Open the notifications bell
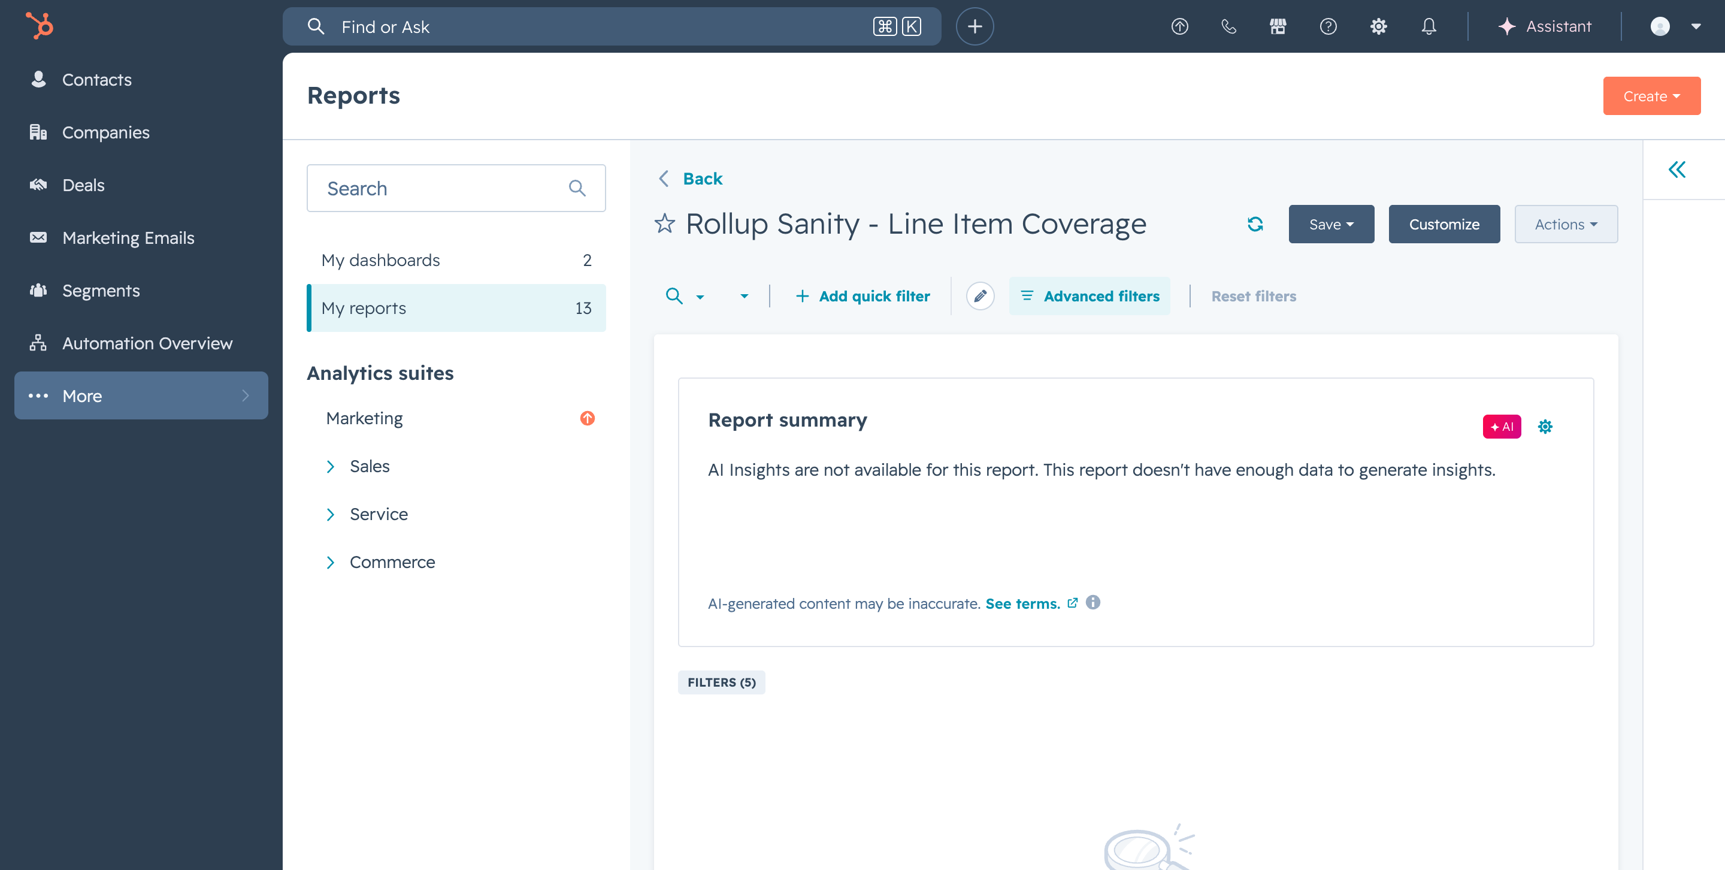 tap(1429, 27)
